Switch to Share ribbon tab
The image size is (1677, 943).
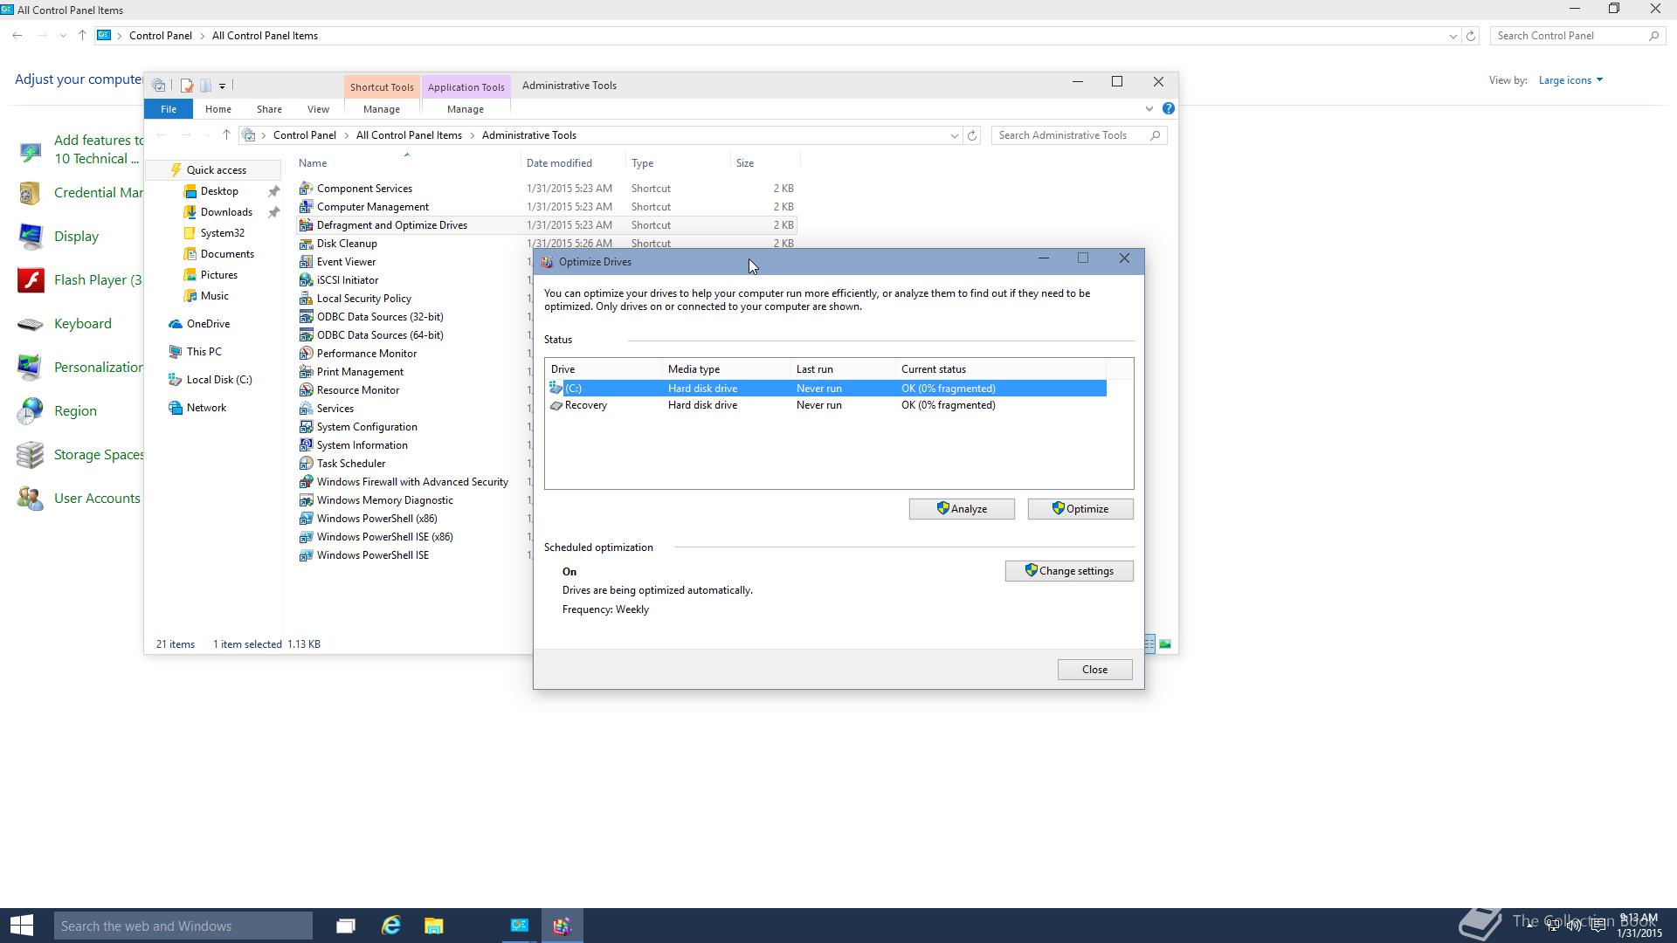[x=269, y=109]
